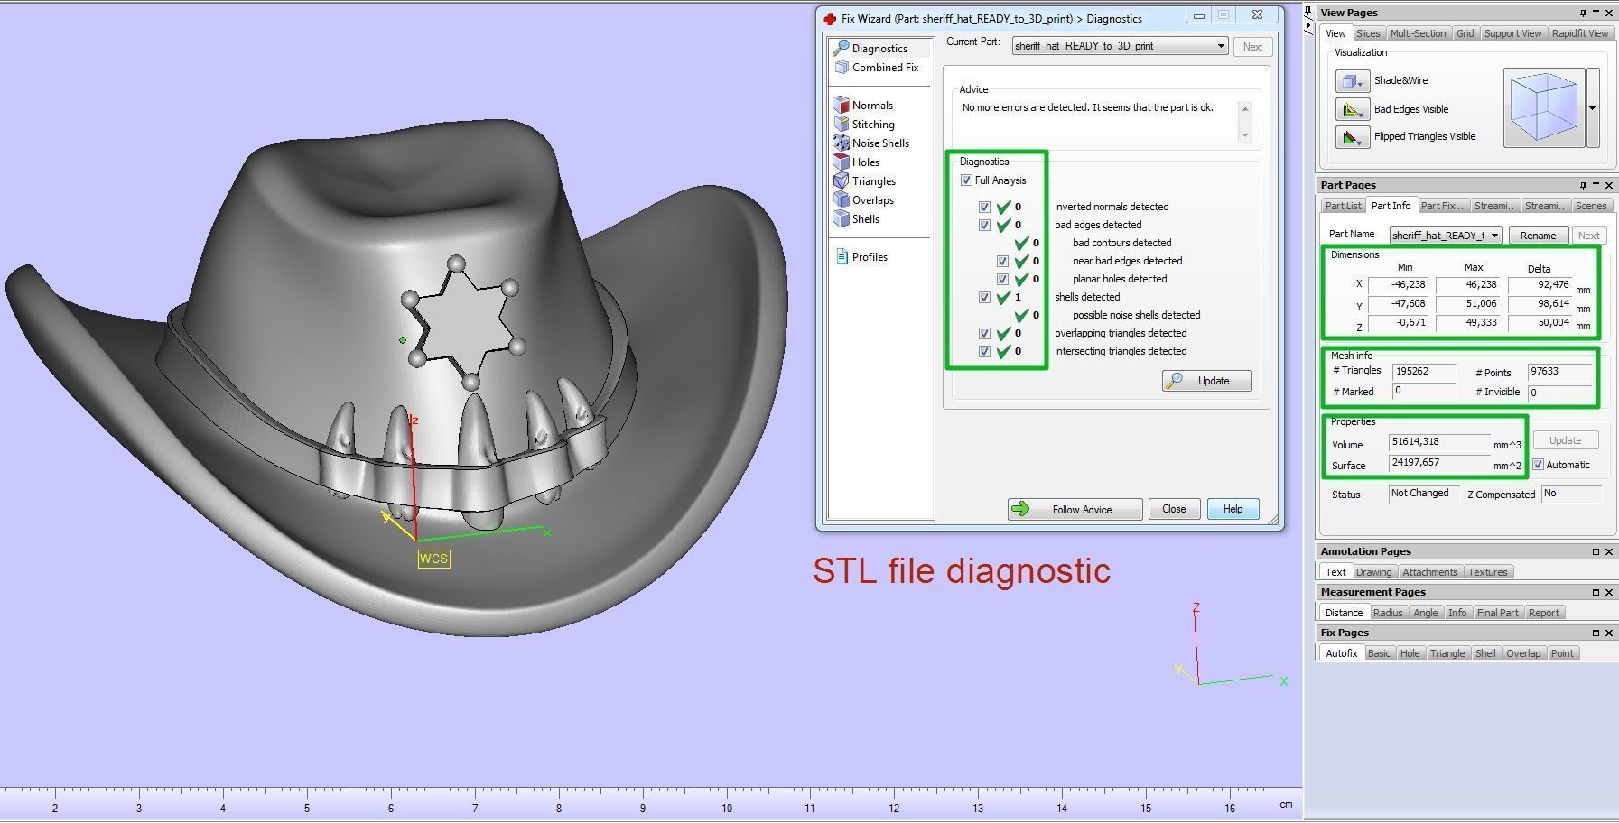Click up arrow of Advice scrollbar
Image resolution: width=1619 pixels, height=823 pixels.
point(1245,108)
